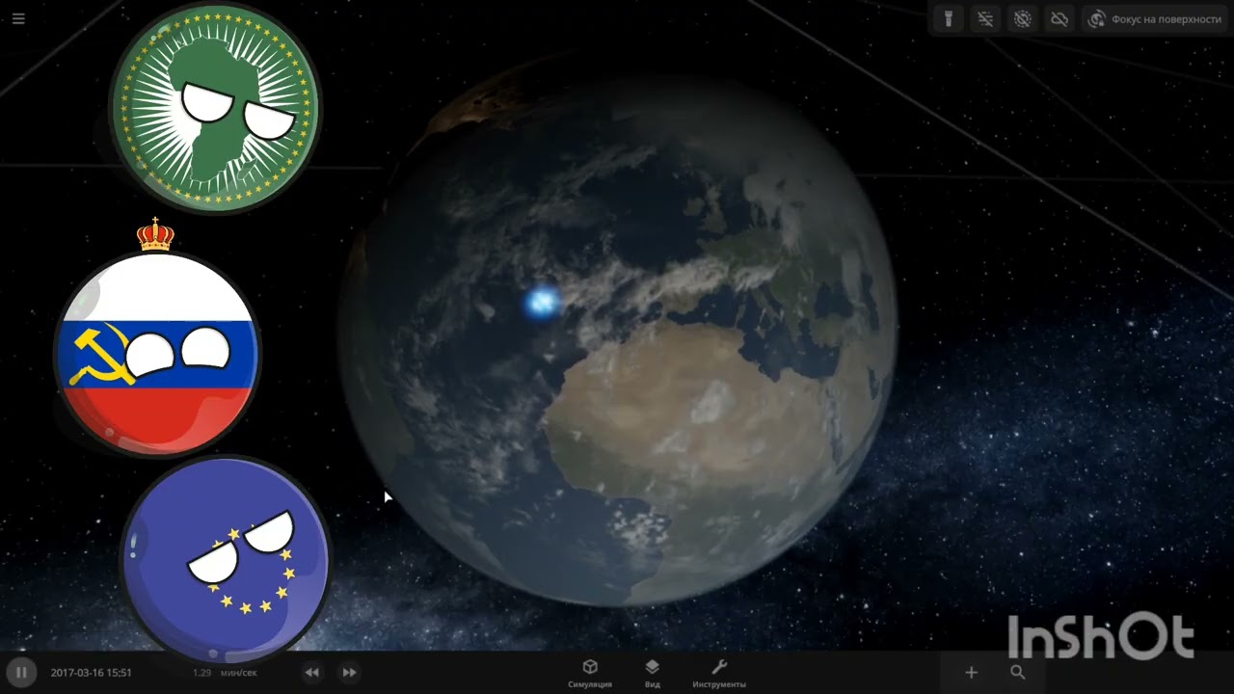The height and width of the screenshot is (694, 1234).
Task: Pause the simulation
Action: (20, 672)
